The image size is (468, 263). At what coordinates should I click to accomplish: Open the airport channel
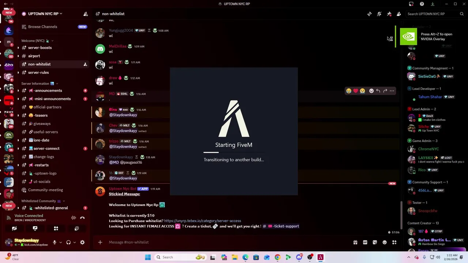coord(34,56)
